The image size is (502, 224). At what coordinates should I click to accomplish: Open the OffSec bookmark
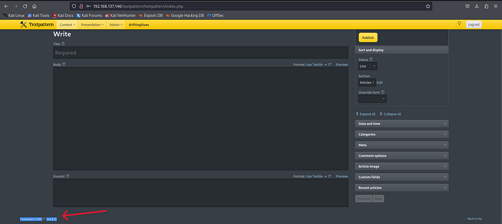click(x=216, y=15)
